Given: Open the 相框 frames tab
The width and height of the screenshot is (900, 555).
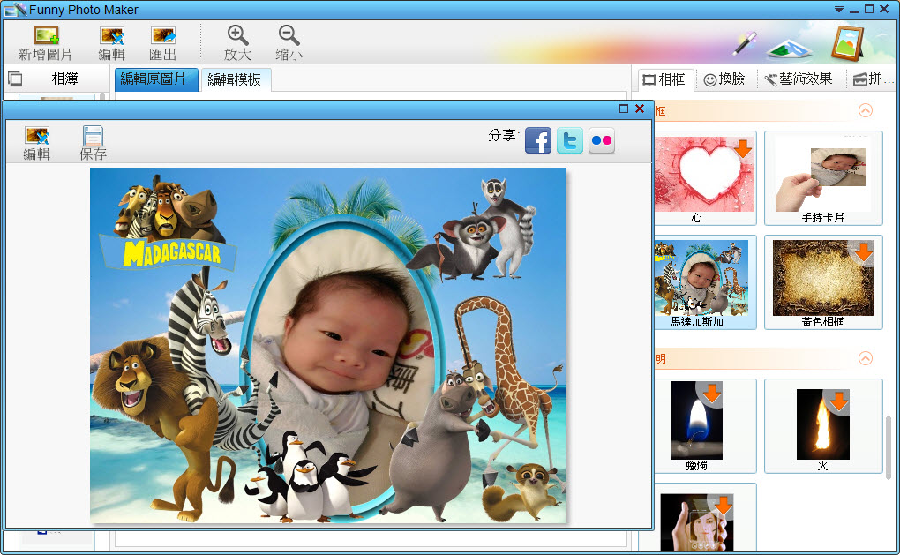Looking at the screenshot, I should click(664, 79).
